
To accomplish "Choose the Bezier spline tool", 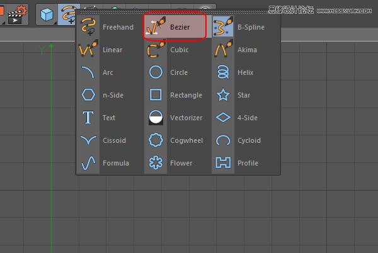I will [x=175, y=27].
